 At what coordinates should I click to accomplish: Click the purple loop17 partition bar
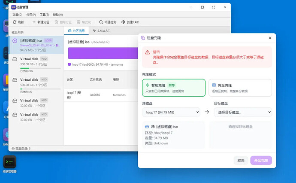pos(103,54)
